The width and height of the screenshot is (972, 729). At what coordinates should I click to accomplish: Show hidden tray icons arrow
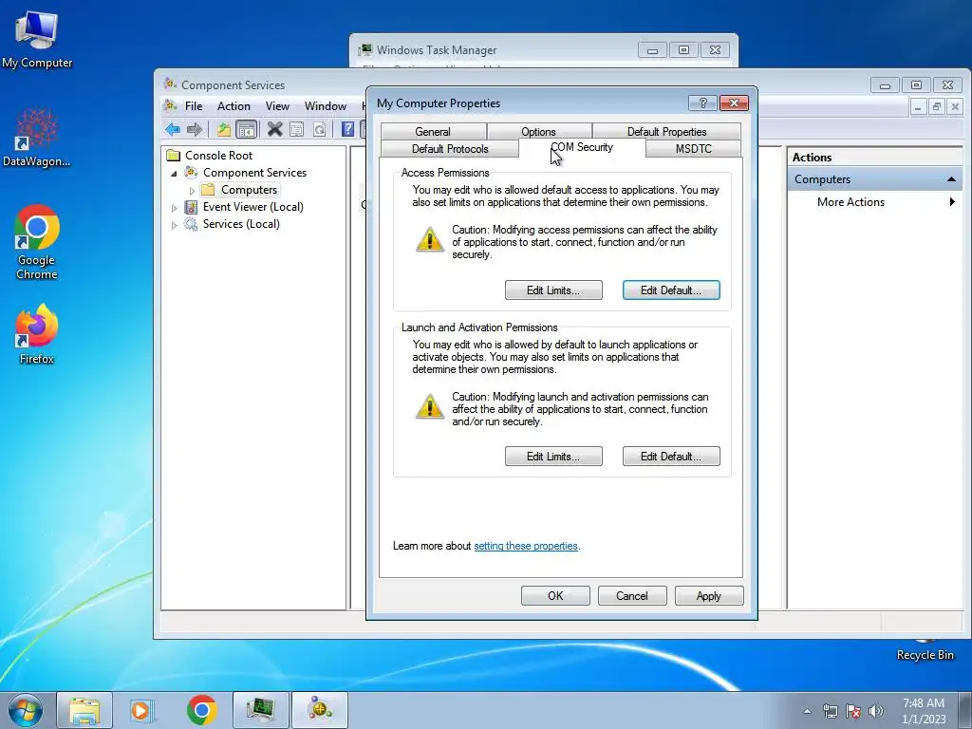807,711
